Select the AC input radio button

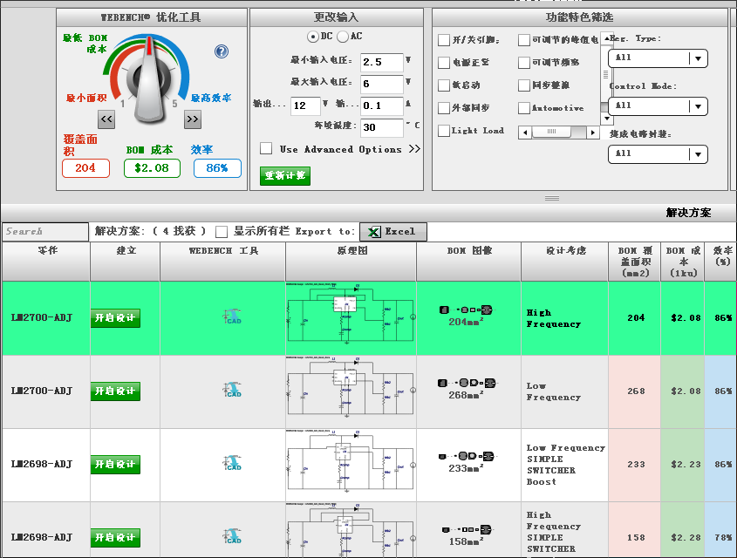(x=342, y=36)
